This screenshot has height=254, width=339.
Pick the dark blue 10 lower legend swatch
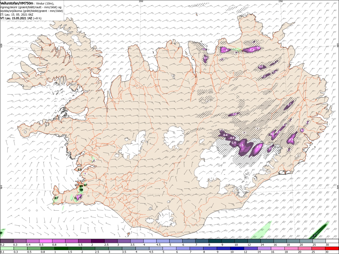click(237, 248)
